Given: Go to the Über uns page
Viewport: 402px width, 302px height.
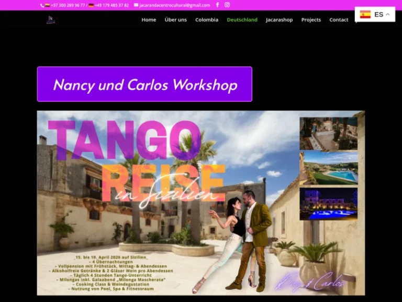Looking at the screenshot, I should coord(175,20).
